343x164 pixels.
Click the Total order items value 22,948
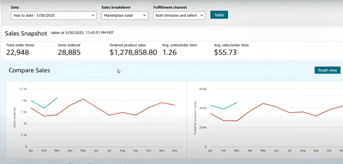pos(17,53)
